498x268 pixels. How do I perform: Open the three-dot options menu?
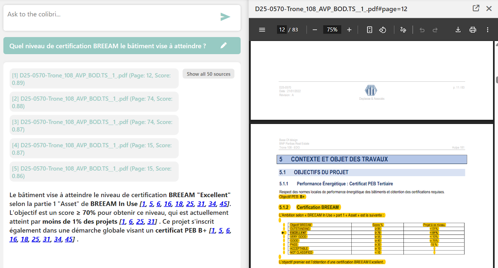(x=487, y=29)
